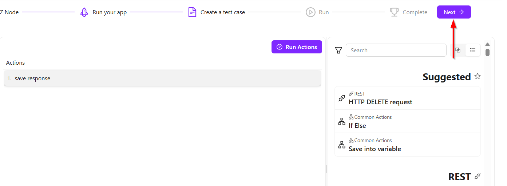The width and height of the screenshot is (507, 186).
Task: Switch to the list view layout
Action: (473, 50)
